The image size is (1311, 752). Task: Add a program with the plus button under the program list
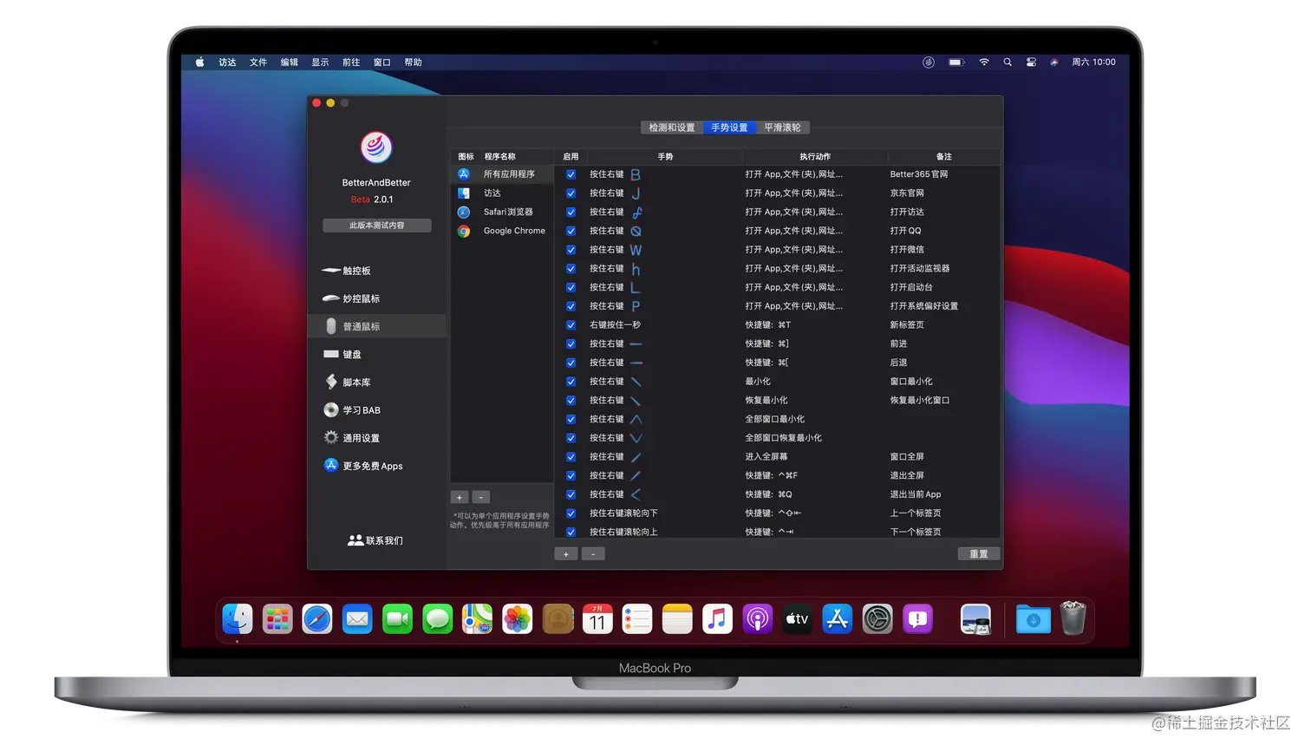[x=460, y=498]
